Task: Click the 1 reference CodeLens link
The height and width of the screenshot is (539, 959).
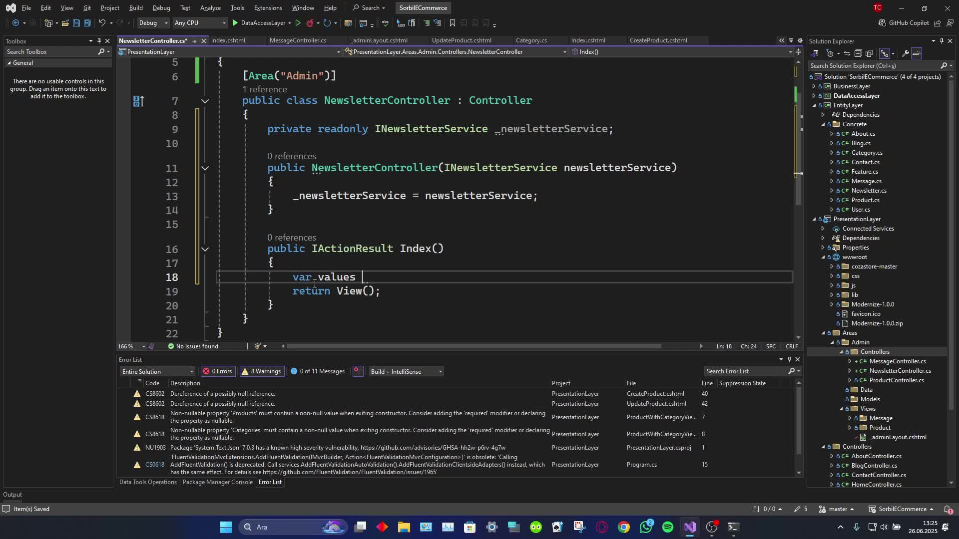Action: [264, 89]
